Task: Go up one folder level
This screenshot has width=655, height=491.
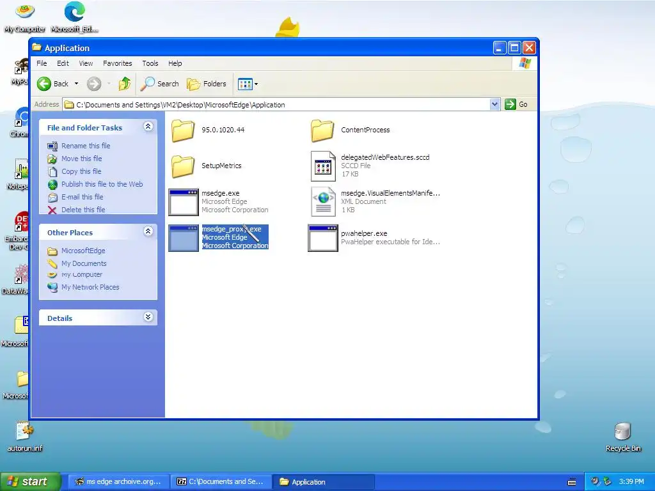Action: [125, 84]
